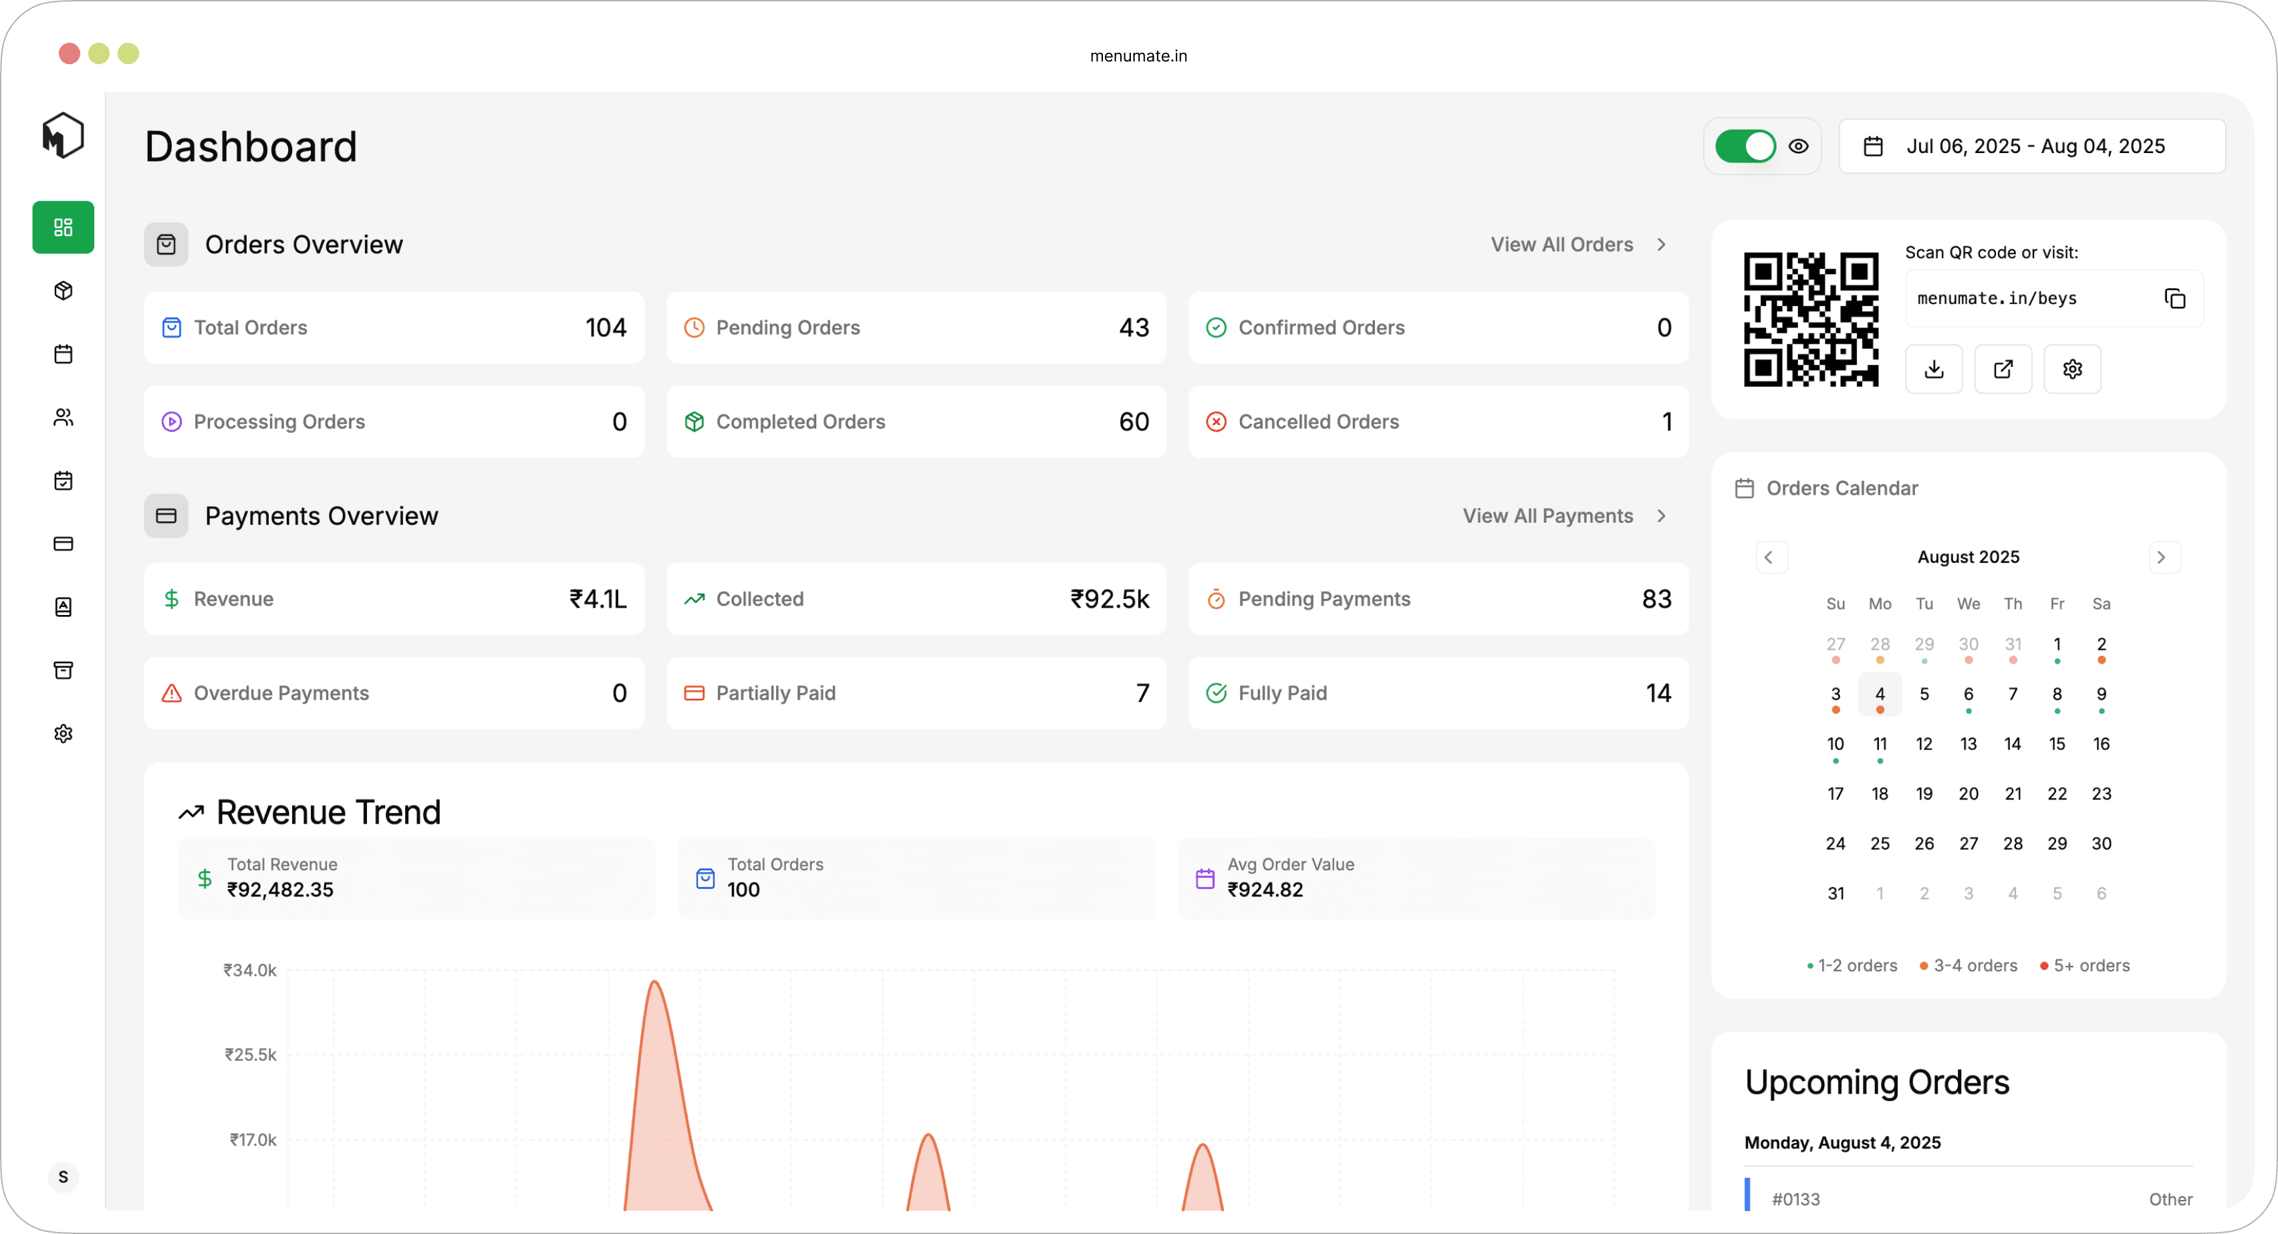Go to previous month in Orders Calendar
This screenshot has height=1234, width=2278.
pyautogui.click(x=1772, y=556)
